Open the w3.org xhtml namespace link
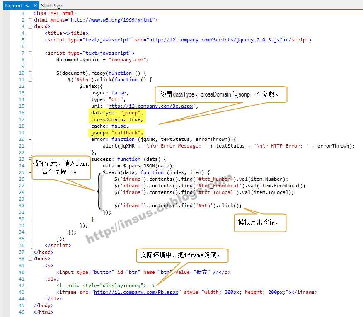 point(111,20)
